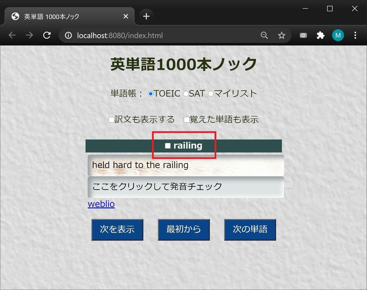Image resolution: width=367 pixels, height=290 pixels.
Task: Go back with the left arrow
Action: coord(12,35)
